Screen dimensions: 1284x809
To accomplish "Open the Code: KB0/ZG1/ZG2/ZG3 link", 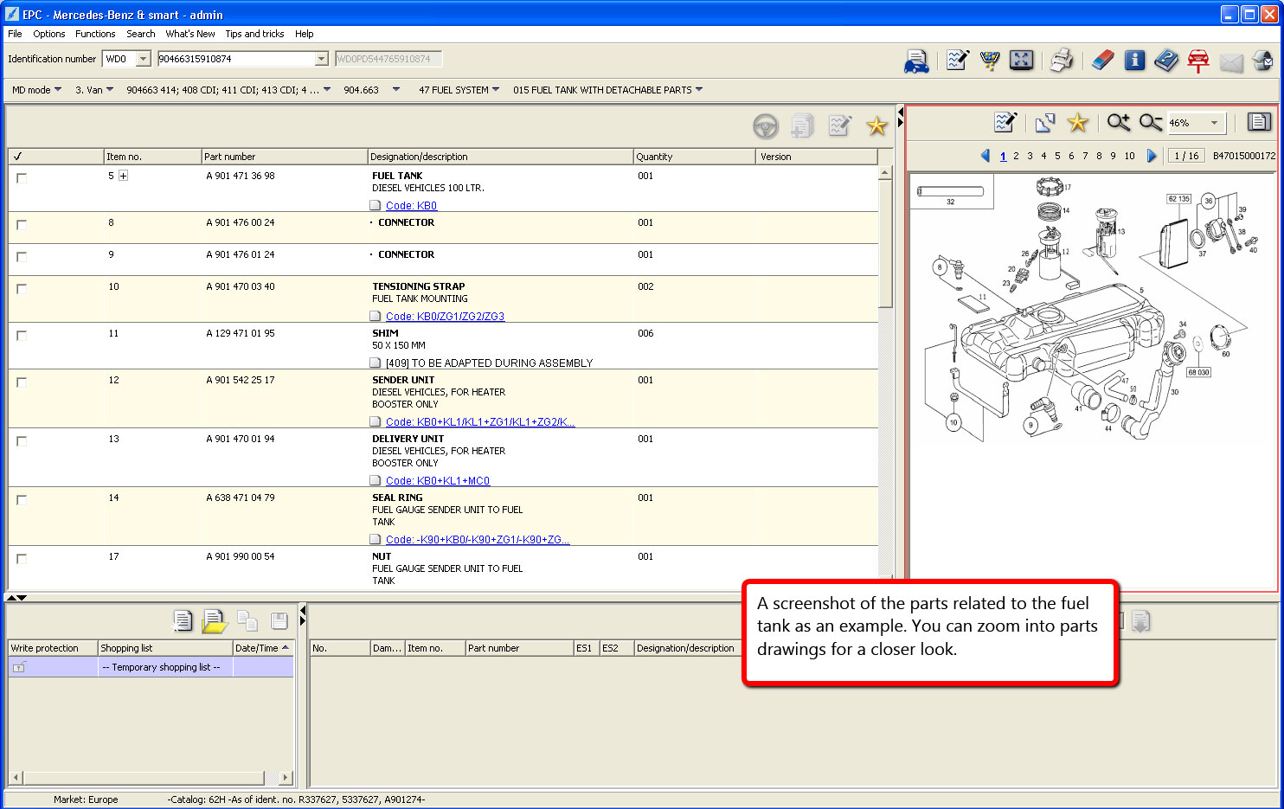I will (445, 317).
